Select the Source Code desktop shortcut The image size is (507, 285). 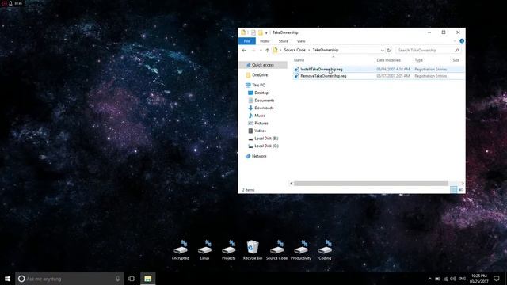tap(276, 250)
